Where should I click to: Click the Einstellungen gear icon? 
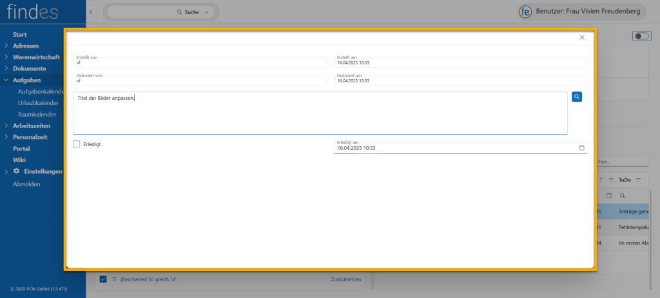coord(17,171)
